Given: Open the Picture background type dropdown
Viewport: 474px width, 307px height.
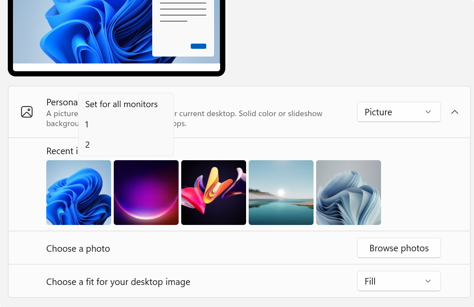Looking at the screenshot, I should coord(398,112).
